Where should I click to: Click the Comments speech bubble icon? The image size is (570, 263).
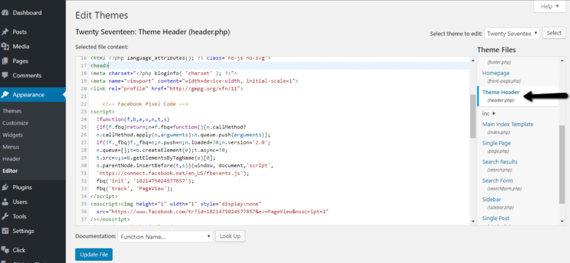click(6, 76)
